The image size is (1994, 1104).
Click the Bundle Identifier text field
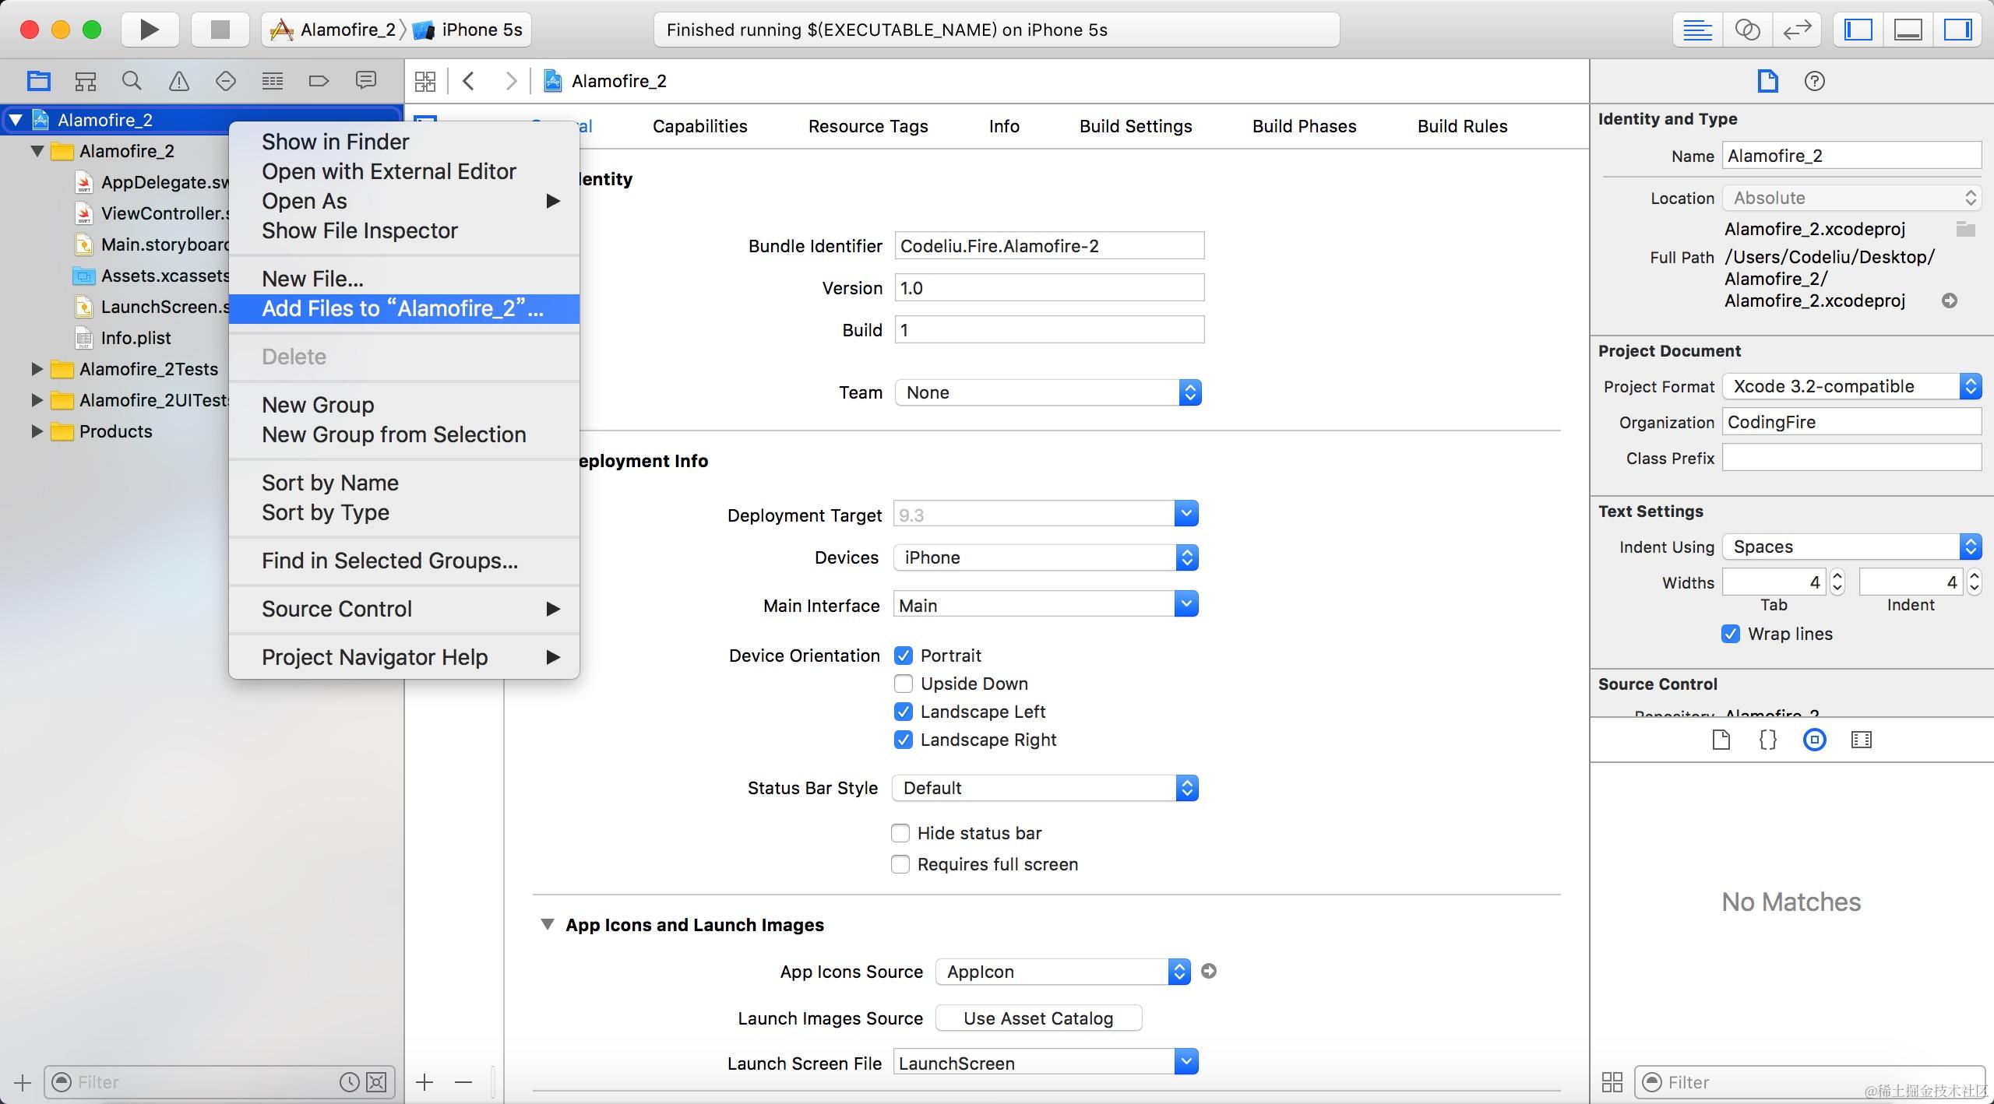tap(1048, 246)
